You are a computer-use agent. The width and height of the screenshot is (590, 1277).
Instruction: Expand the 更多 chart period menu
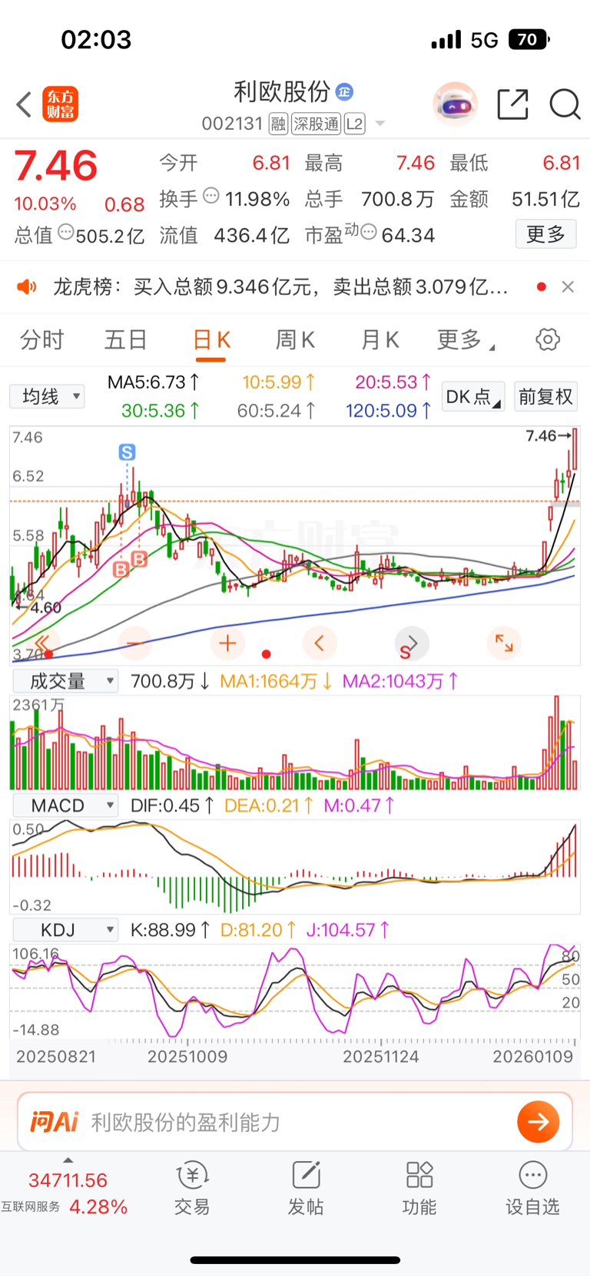(466, 339)
